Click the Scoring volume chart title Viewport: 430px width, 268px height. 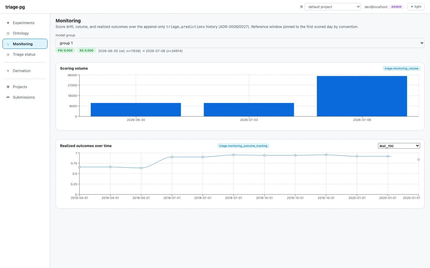[74, 68]
